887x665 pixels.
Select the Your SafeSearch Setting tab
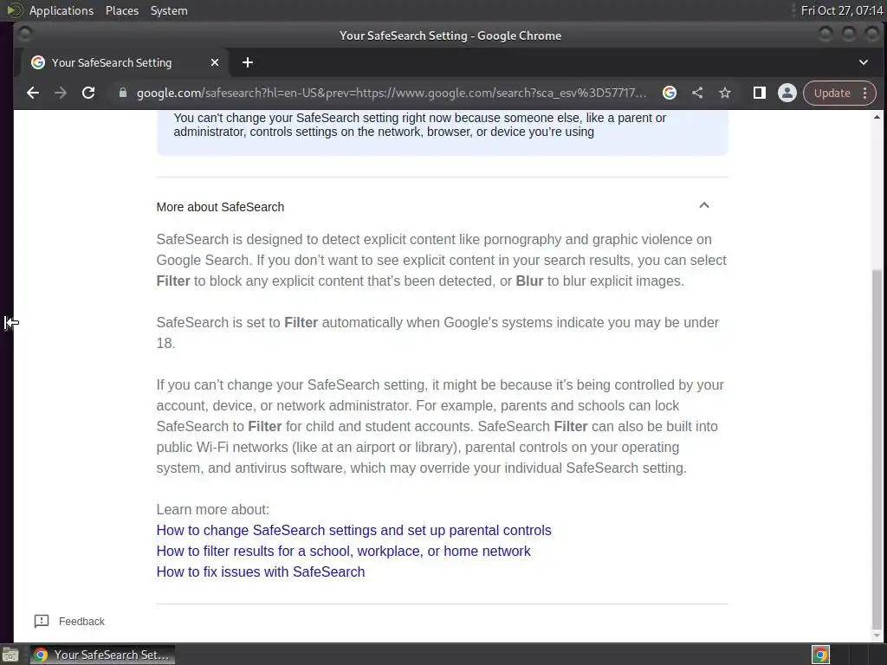(x=125, y=62)
